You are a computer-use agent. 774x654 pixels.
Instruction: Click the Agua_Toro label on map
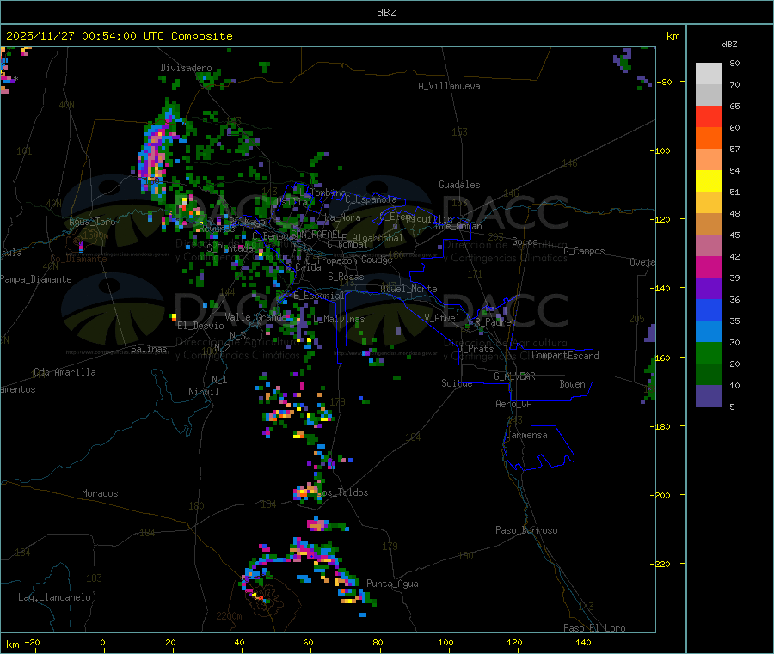(92, 222)
